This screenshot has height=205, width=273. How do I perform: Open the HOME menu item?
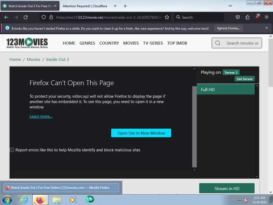pos(69,43)
